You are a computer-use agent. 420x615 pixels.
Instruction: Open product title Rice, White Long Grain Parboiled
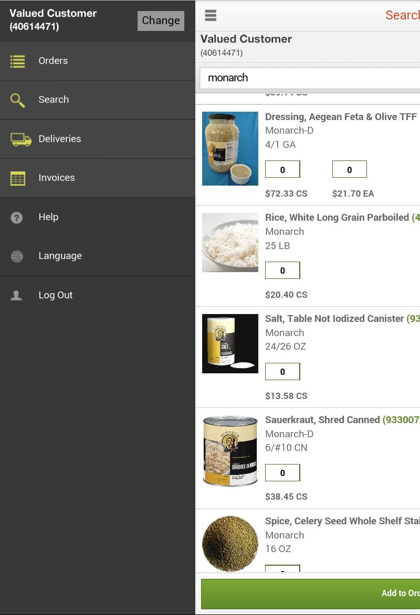click(337, 218)
